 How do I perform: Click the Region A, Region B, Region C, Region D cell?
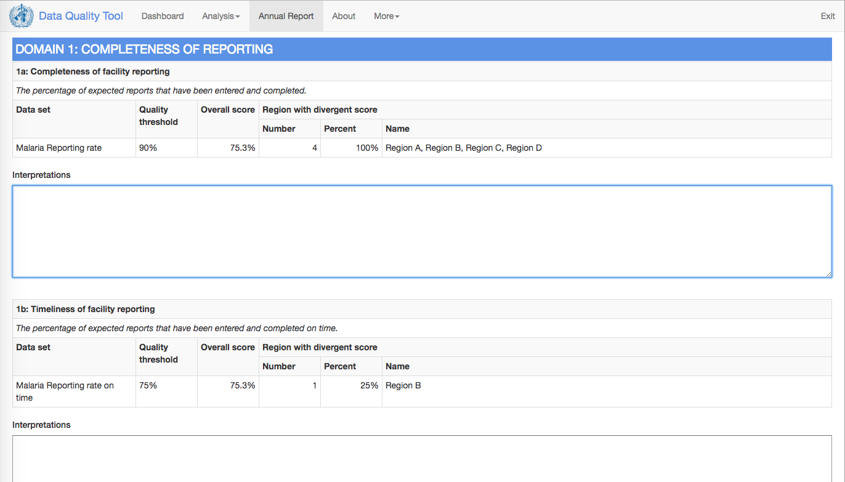tap(464, 148)
